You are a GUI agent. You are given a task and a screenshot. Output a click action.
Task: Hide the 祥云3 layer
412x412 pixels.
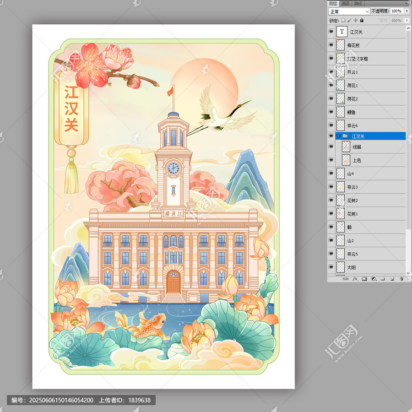coord(331,187)
